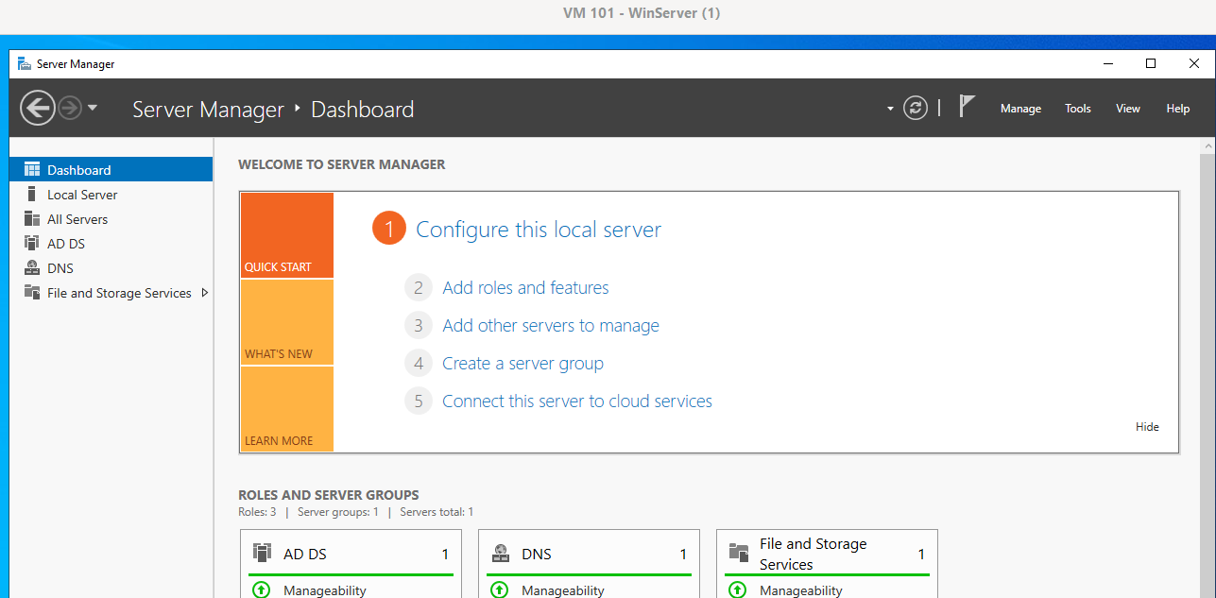This screenshot has height=598, width=1216.
Task: Click Connect this server to cloud services
Action: click(577, 402)
